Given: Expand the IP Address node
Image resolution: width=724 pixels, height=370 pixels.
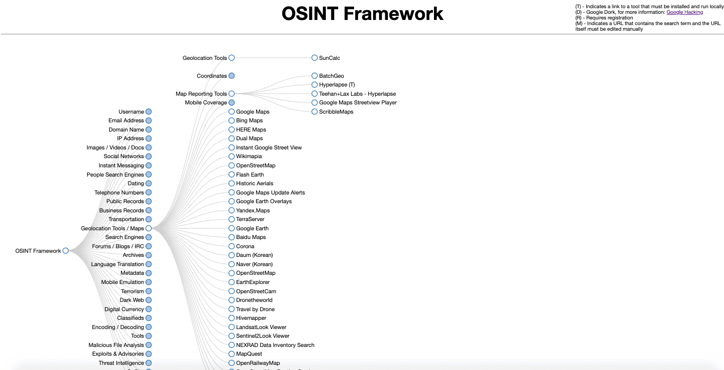Looking at the screenshot, I should pyautogui.click(x=149, y=139).
